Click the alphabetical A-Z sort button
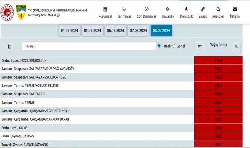250x148 pixels. click(10, 47)
